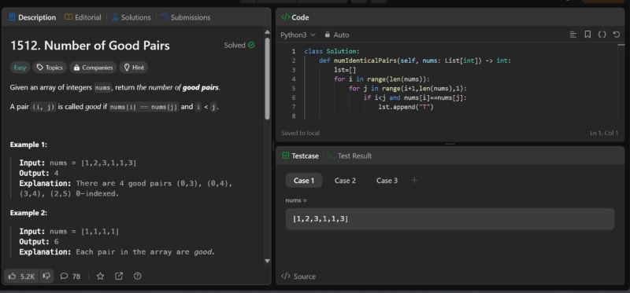Reveal the Hint section
Image resolution: width=630 pixels, height=293 pixels.
point(134,68)
